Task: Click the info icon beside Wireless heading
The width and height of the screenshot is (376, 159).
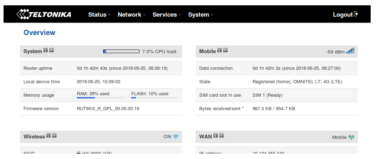Action: (x=48, y=136)
